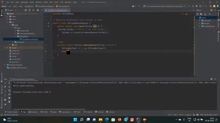Expand the target folder
Viewport: 220px width, 123px height.
8,48
